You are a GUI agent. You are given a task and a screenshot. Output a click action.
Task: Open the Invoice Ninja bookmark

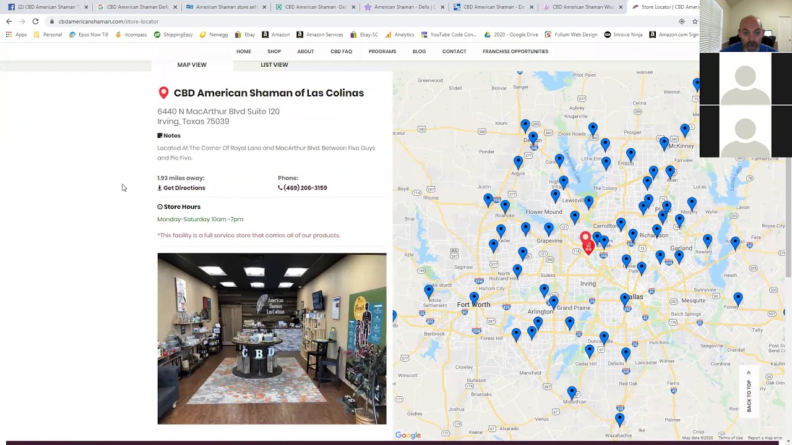pos(623,35)
